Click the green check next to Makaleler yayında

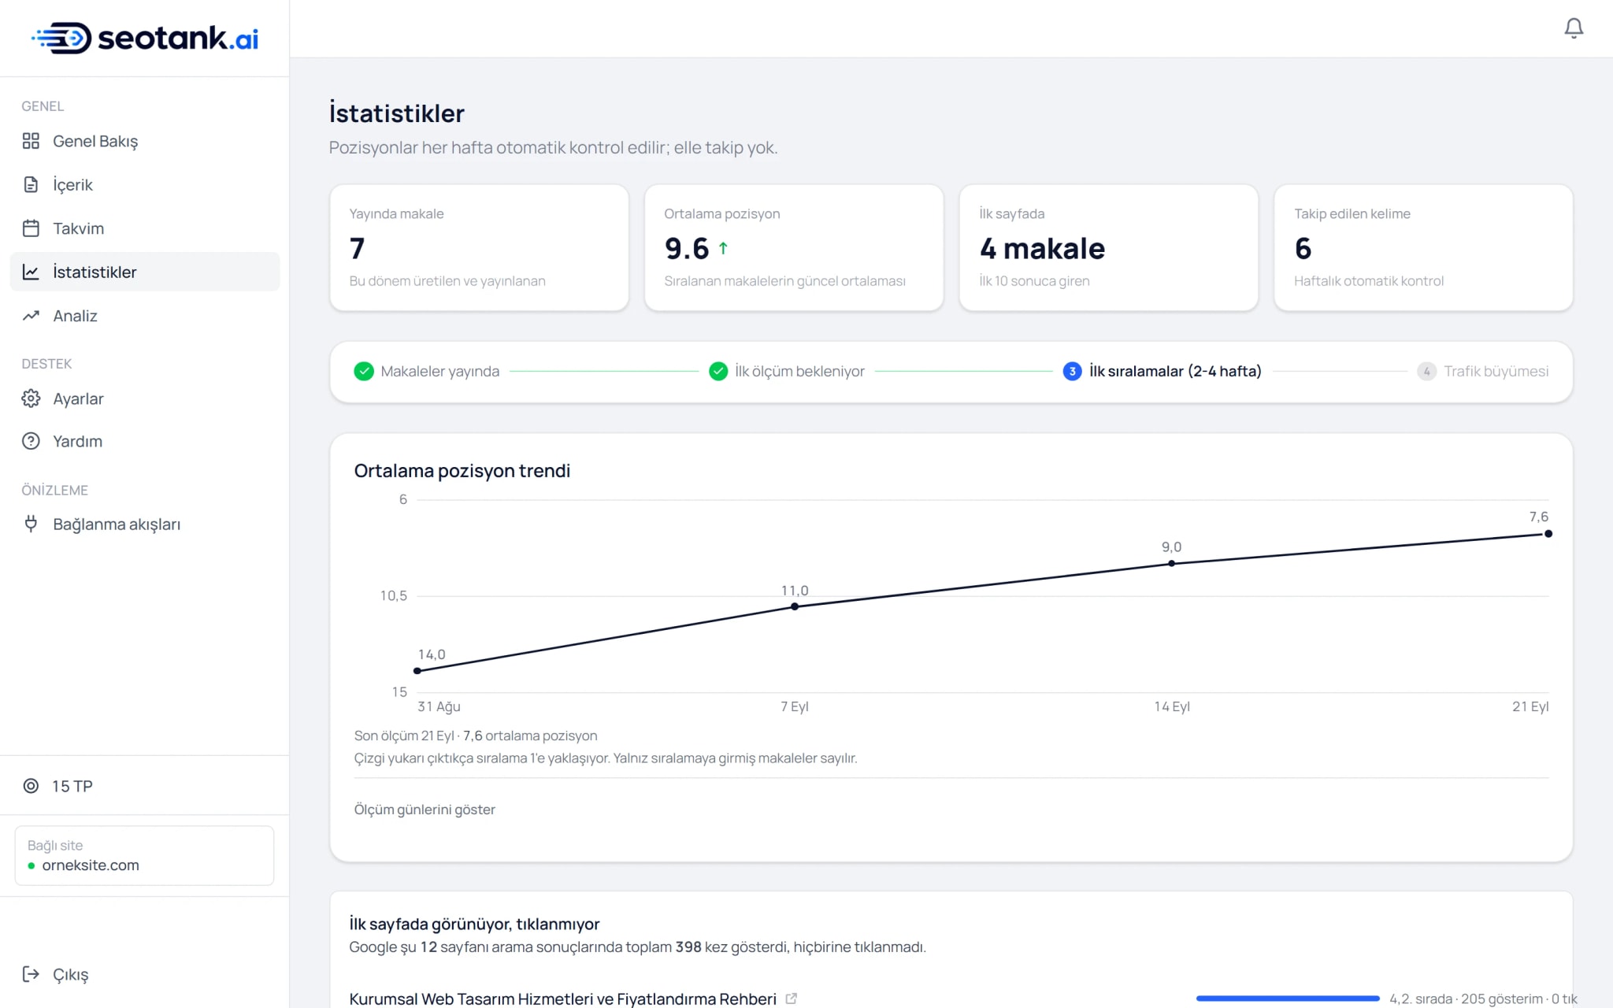363,371
